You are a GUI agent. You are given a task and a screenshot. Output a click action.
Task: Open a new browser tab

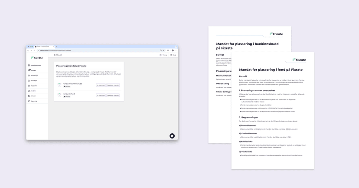[56, 46]
